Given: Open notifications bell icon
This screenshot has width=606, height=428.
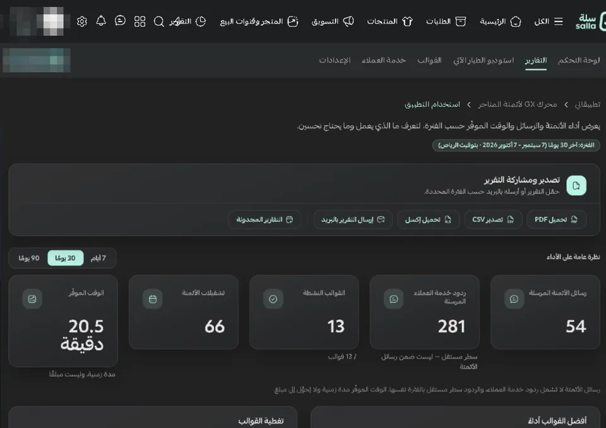Looking at the screenshot, I should (x=101, y=21).
